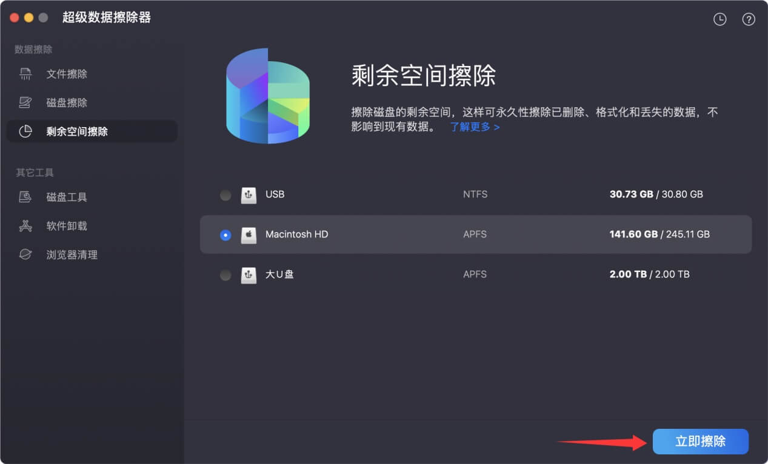Click the USB drive icon in the USB row

point(248,195)
